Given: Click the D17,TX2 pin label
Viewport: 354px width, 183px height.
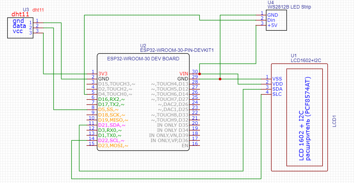Looking at the screenshot, I should tap(111, 105).
